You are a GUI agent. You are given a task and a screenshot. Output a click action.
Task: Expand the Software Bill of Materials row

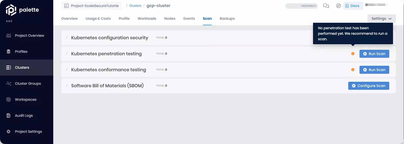66,86
